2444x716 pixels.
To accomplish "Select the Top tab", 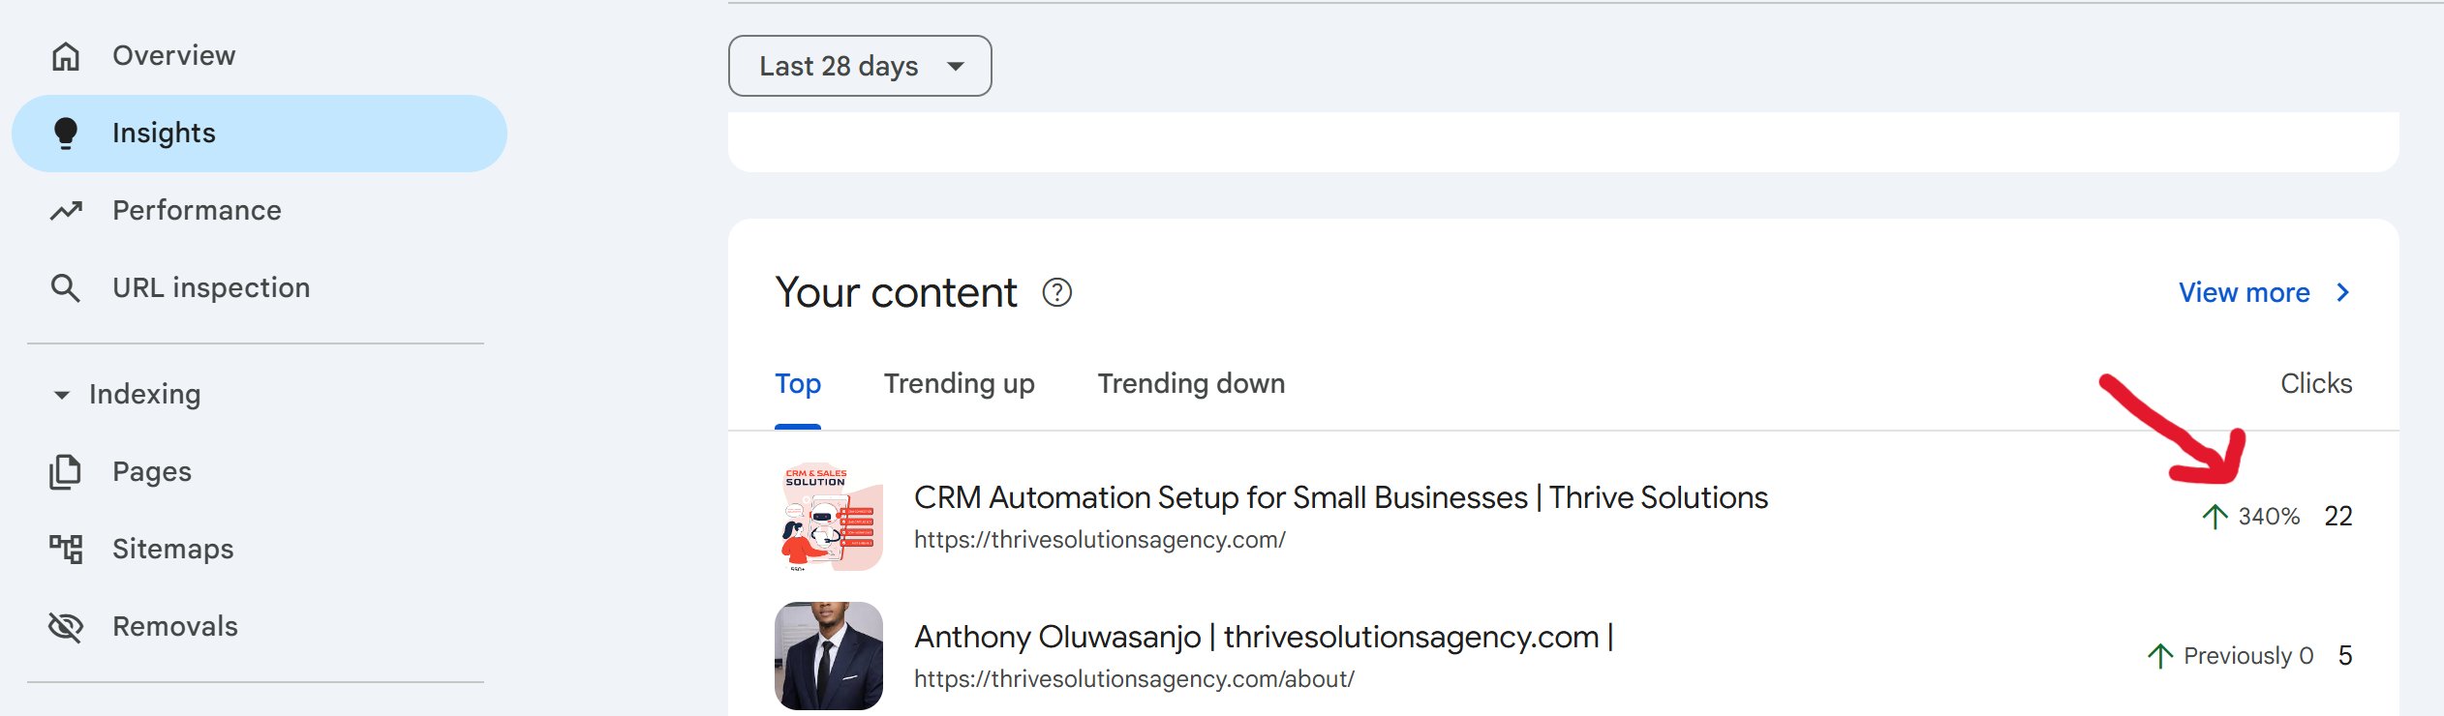I will tap(798, 383).
